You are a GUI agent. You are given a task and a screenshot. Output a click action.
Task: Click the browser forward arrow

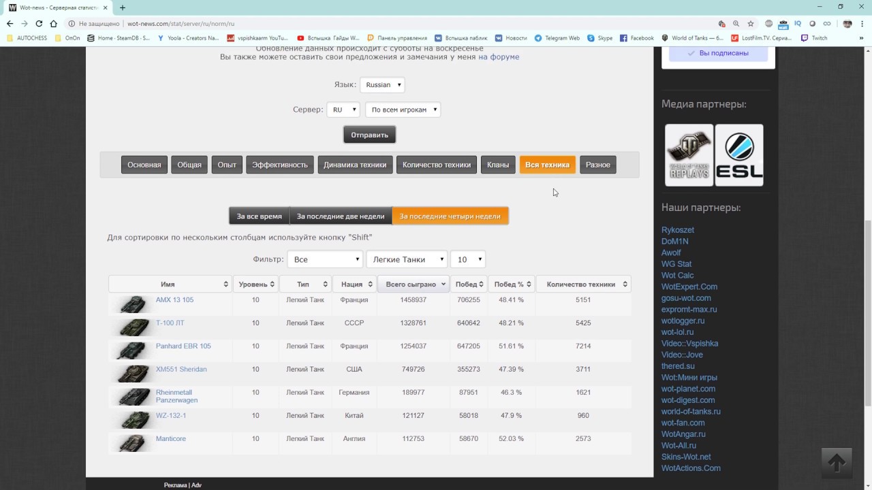tap(25, 23)
